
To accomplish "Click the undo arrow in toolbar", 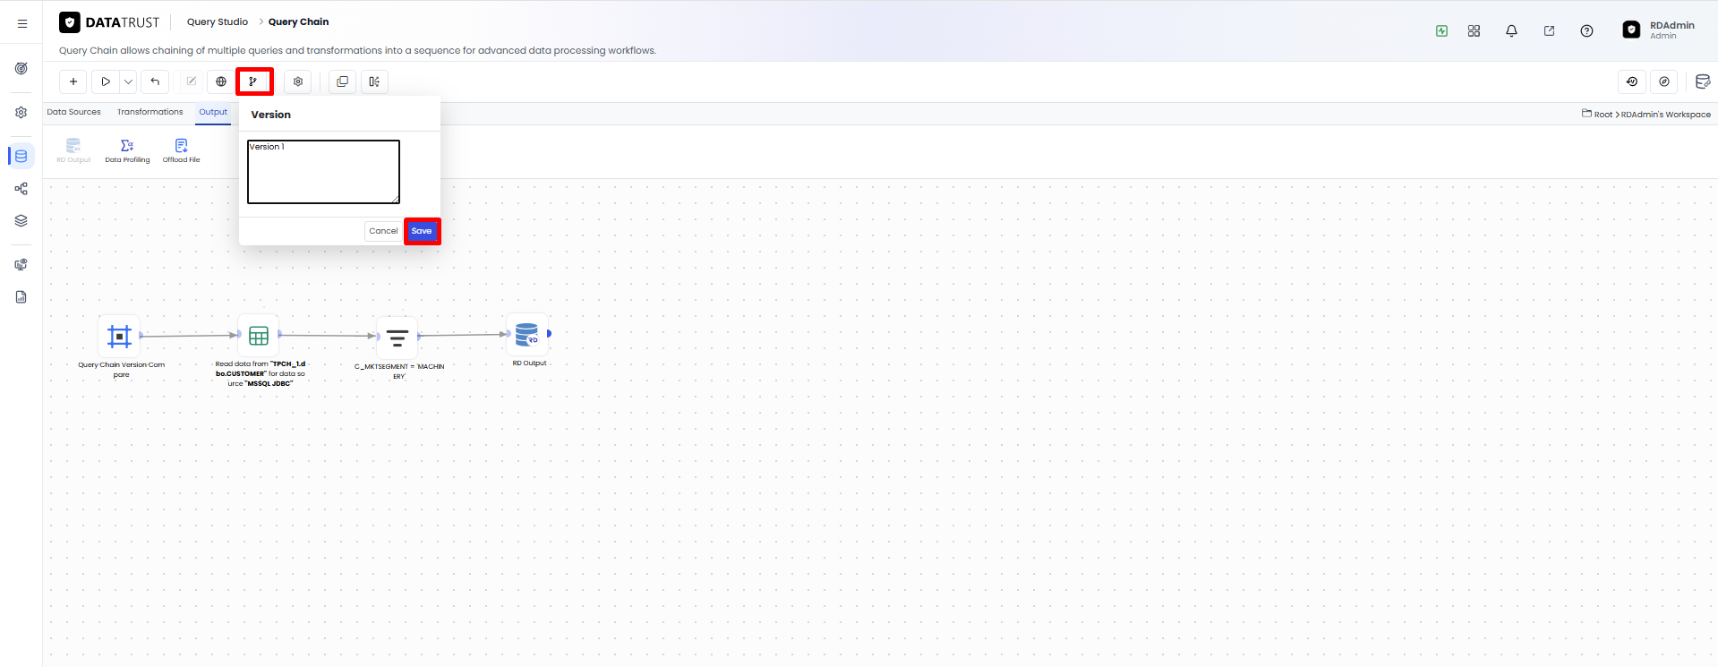I will pos(155,81).
